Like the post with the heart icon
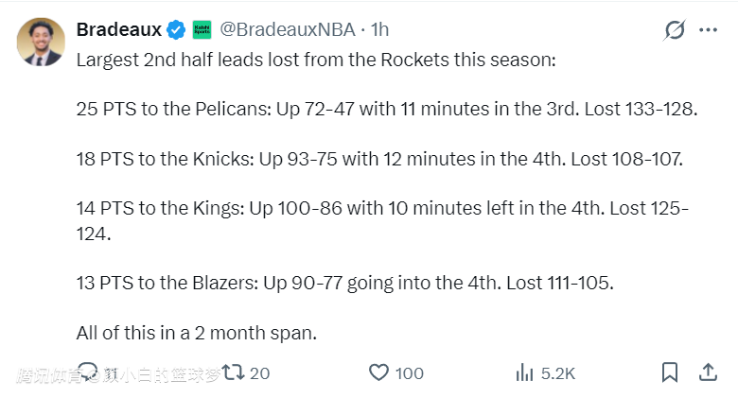This screenshot has height=398, width=738. (378, 372)
